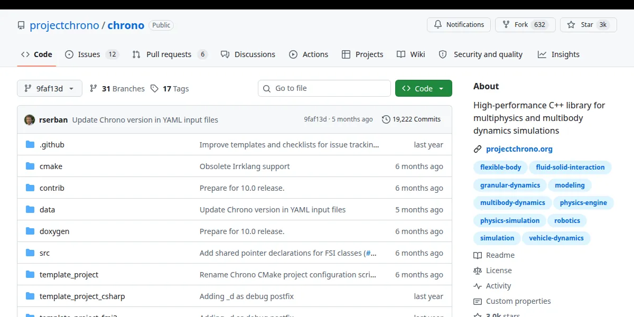Image resolution: width=634 pixels, height=317 pixels.
Task: Click the search icon in Go to file
Action: coord(267,88)
